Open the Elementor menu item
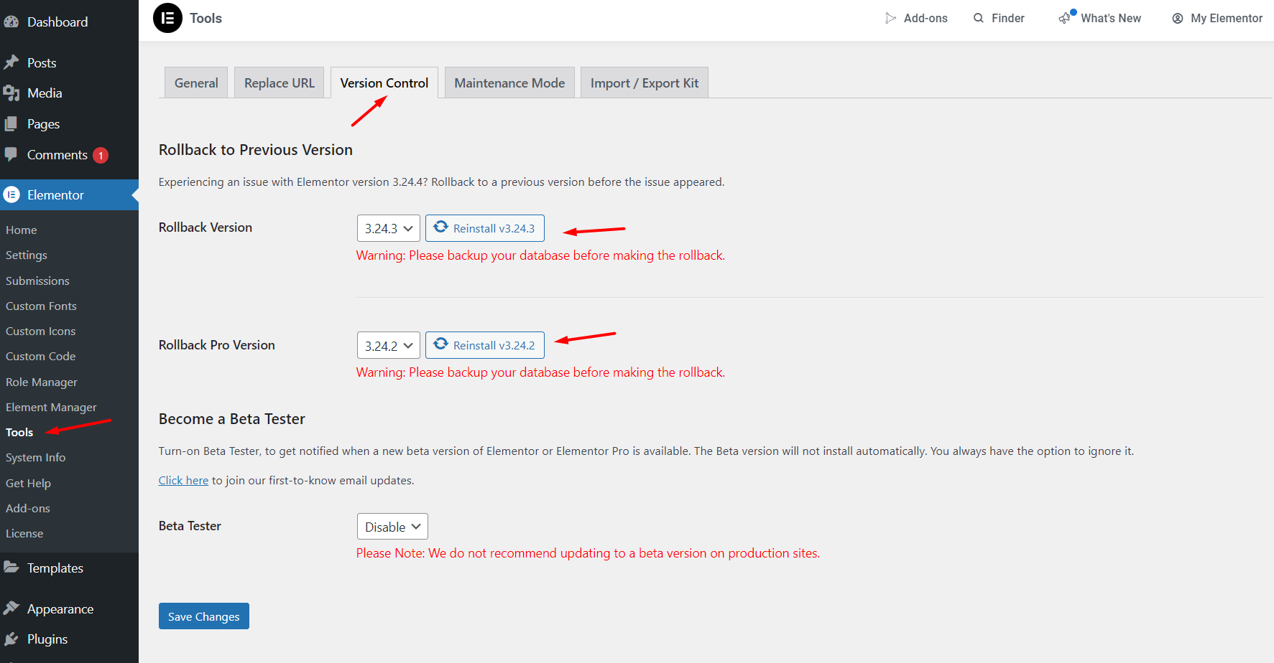The width and height of the screenshot is (1274, 663). pos(69,194)
